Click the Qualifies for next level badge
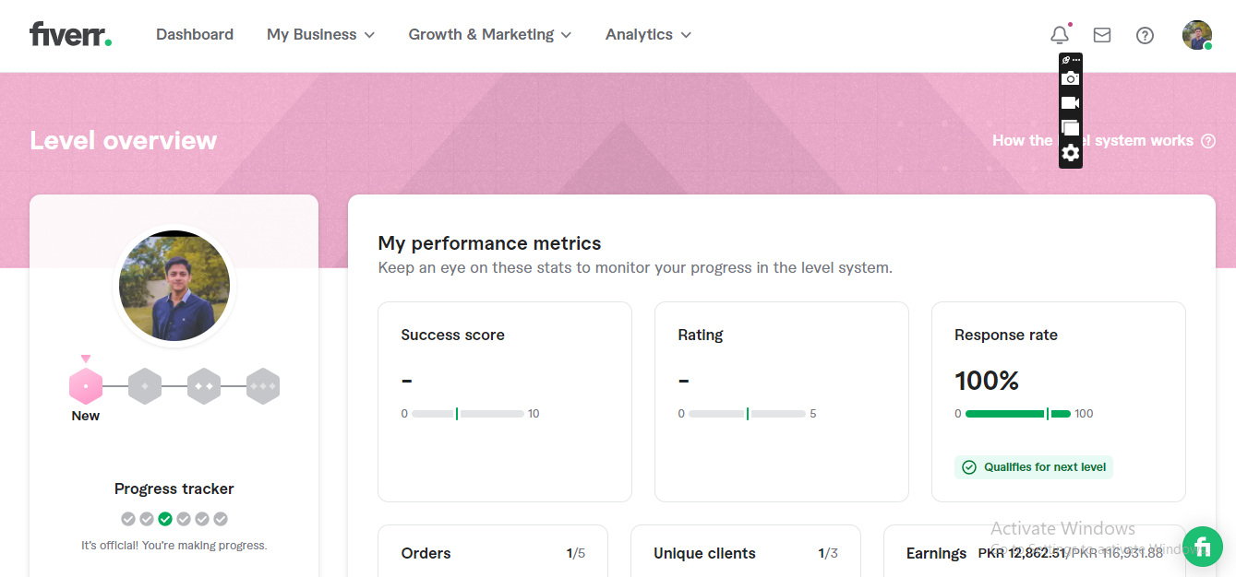 [x=1033, y=467]
